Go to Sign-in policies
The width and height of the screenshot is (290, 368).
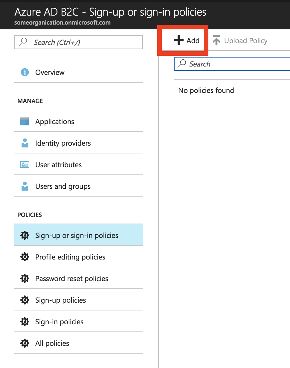tap(79, 321)
